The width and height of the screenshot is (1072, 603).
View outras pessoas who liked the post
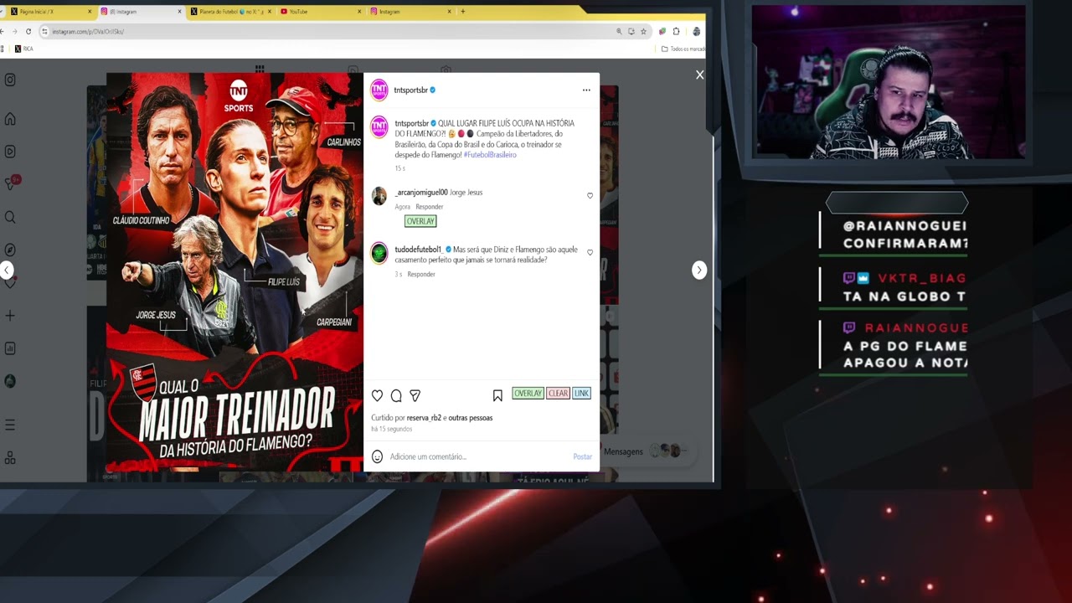[471, 418]
